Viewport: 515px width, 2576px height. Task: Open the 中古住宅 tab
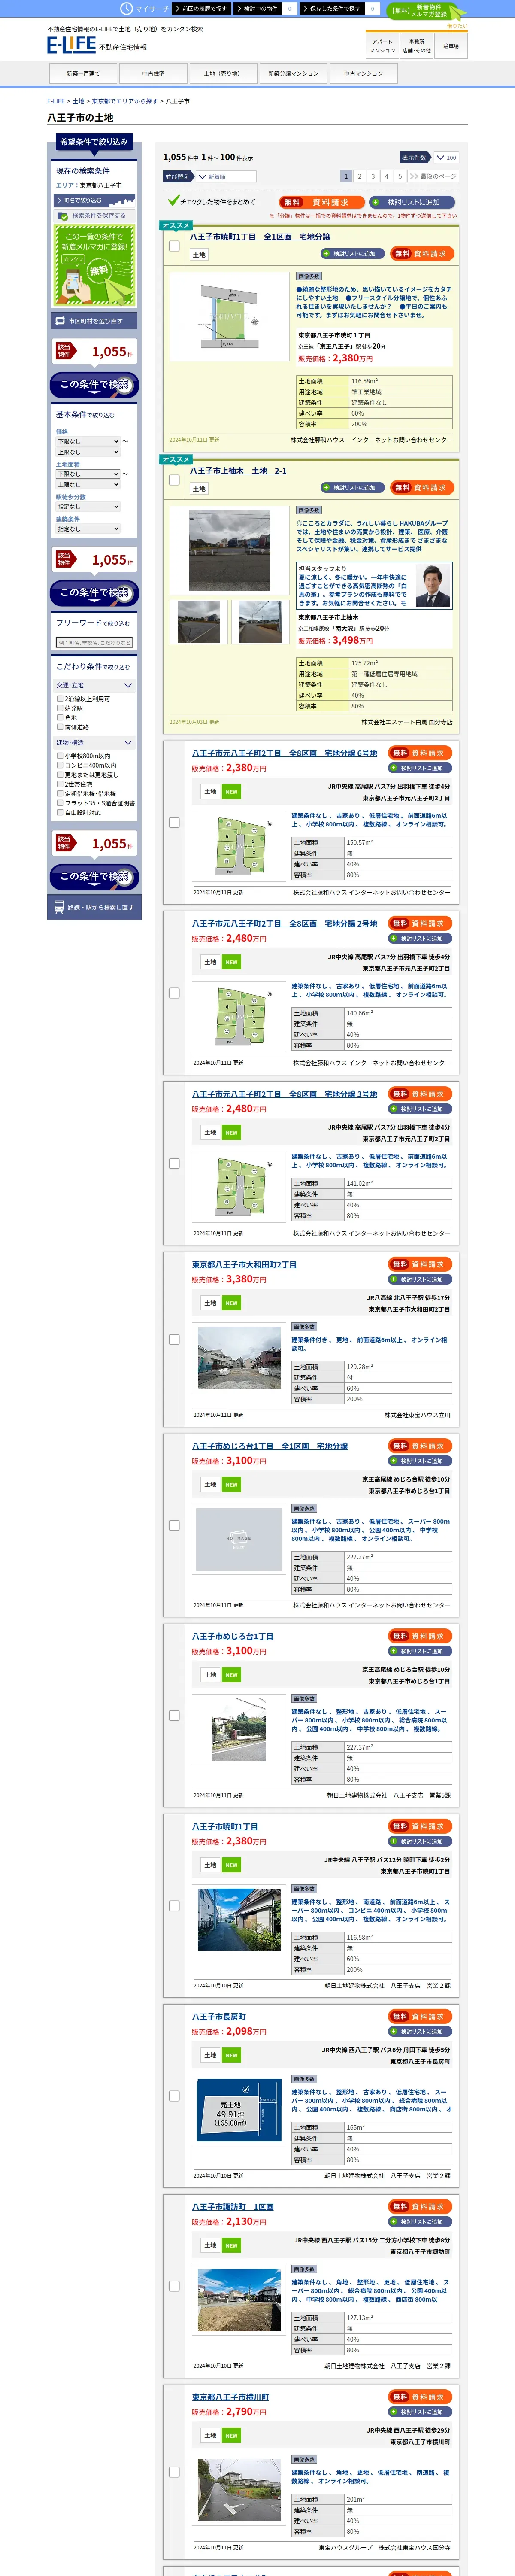pyautogui.click(x=153, y=73)
